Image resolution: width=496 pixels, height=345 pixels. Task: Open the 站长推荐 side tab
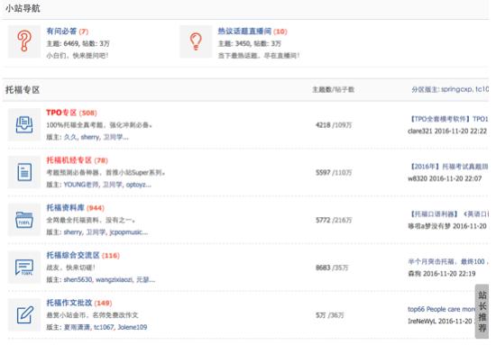tap(482, 311)
